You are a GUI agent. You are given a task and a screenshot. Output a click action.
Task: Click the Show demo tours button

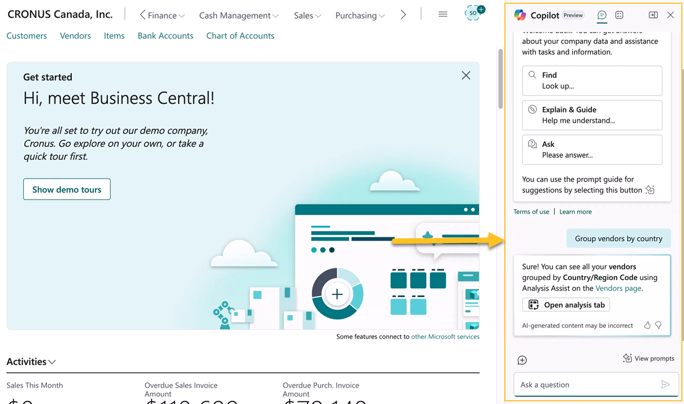(67, 189)
